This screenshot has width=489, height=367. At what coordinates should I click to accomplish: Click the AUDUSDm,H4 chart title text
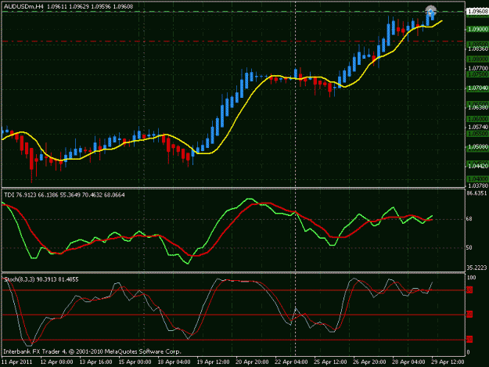23,6
